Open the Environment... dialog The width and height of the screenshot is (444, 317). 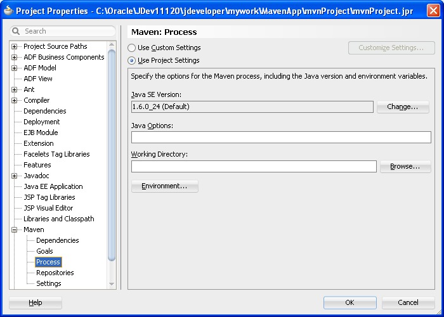164,186
